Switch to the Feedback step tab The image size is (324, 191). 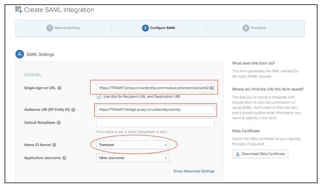pos(255,28)
